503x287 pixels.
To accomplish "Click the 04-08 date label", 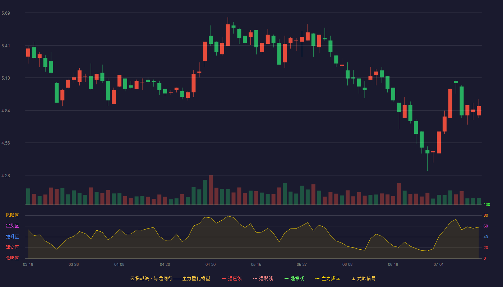I will 119,264.
